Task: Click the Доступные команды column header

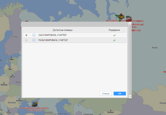Action: pos(63,30)
